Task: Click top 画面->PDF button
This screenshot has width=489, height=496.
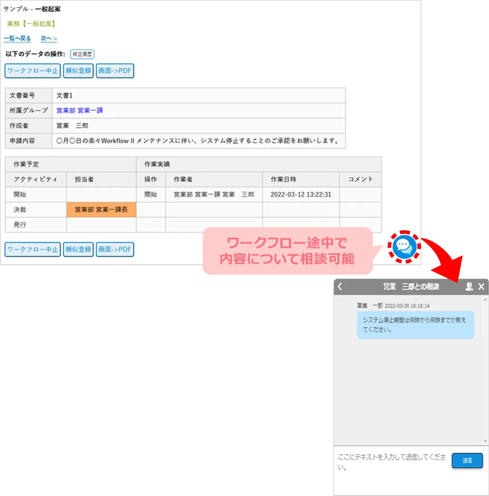Action: pos(115,71)
